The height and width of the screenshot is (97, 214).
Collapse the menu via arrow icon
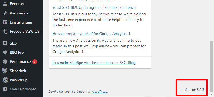[x=5, y=89]
